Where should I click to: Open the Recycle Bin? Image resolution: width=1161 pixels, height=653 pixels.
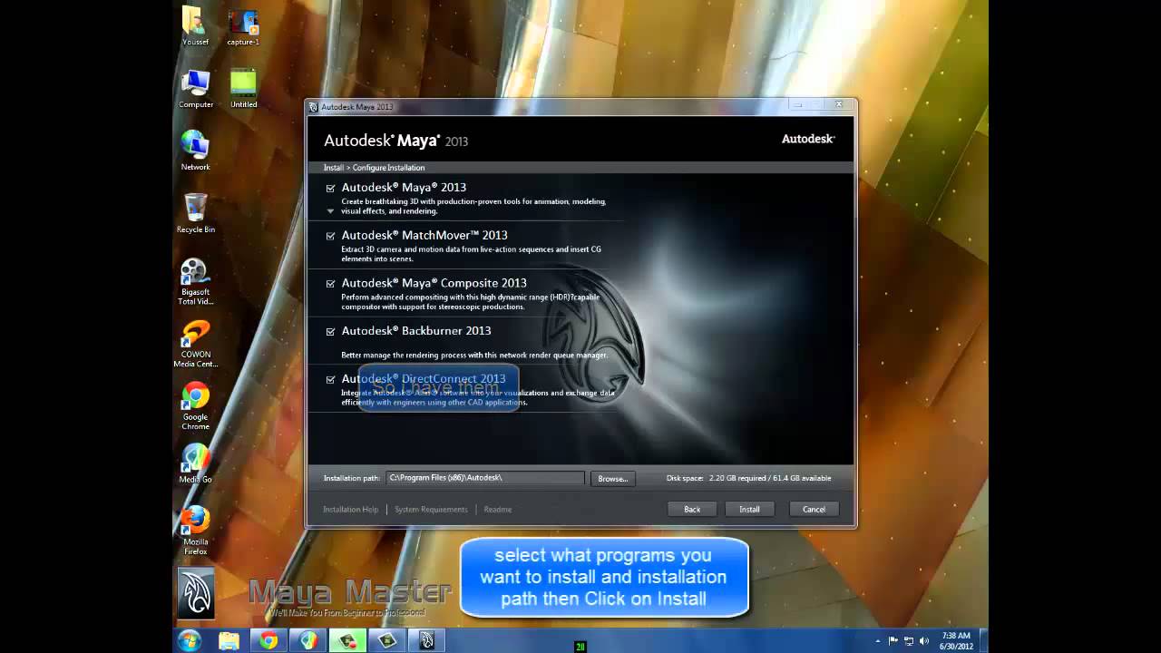click(196, 213)
